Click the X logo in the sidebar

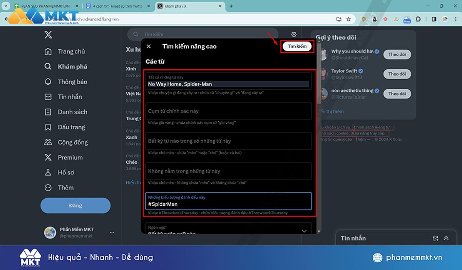point(48,35)
